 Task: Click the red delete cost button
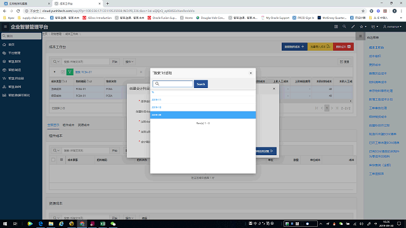pyautogui.click(x=343, y=46)
